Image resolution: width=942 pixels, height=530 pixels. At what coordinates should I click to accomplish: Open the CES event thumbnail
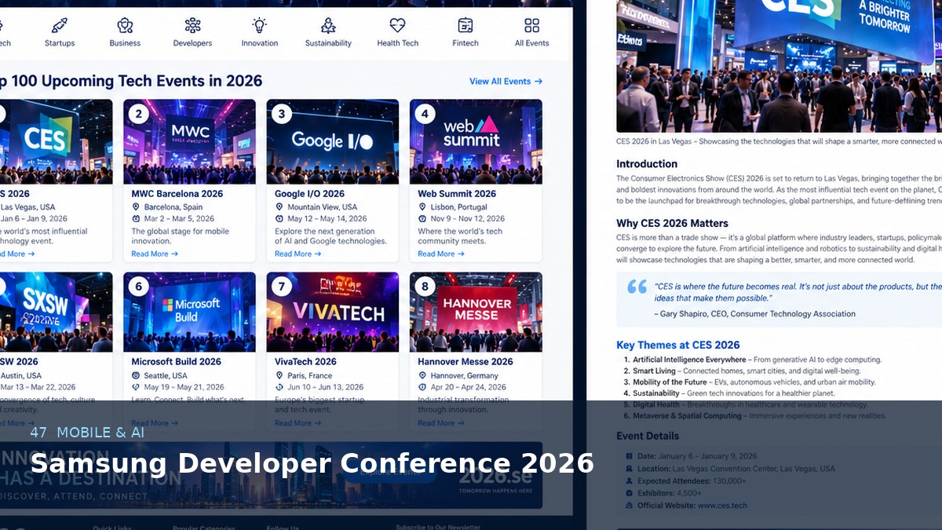point(56,141)
